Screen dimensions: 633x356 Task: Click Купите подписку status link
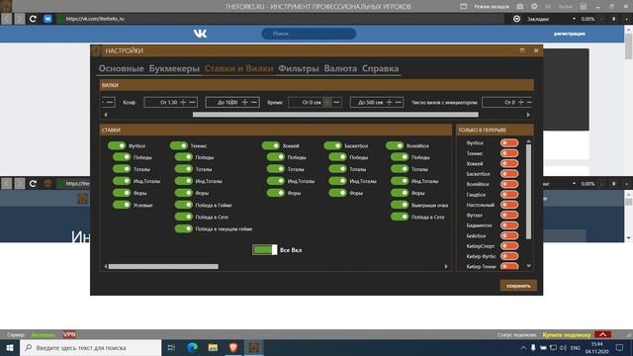(x=567, y=335)
